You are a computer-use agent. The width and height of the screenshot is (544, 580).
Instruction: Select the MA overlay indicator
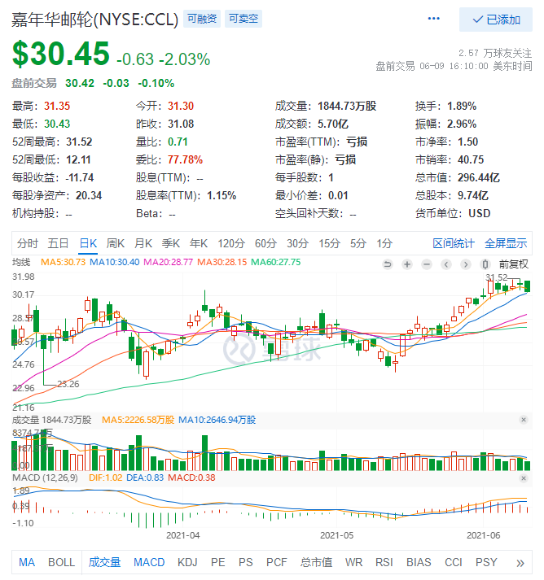point(27,562)
